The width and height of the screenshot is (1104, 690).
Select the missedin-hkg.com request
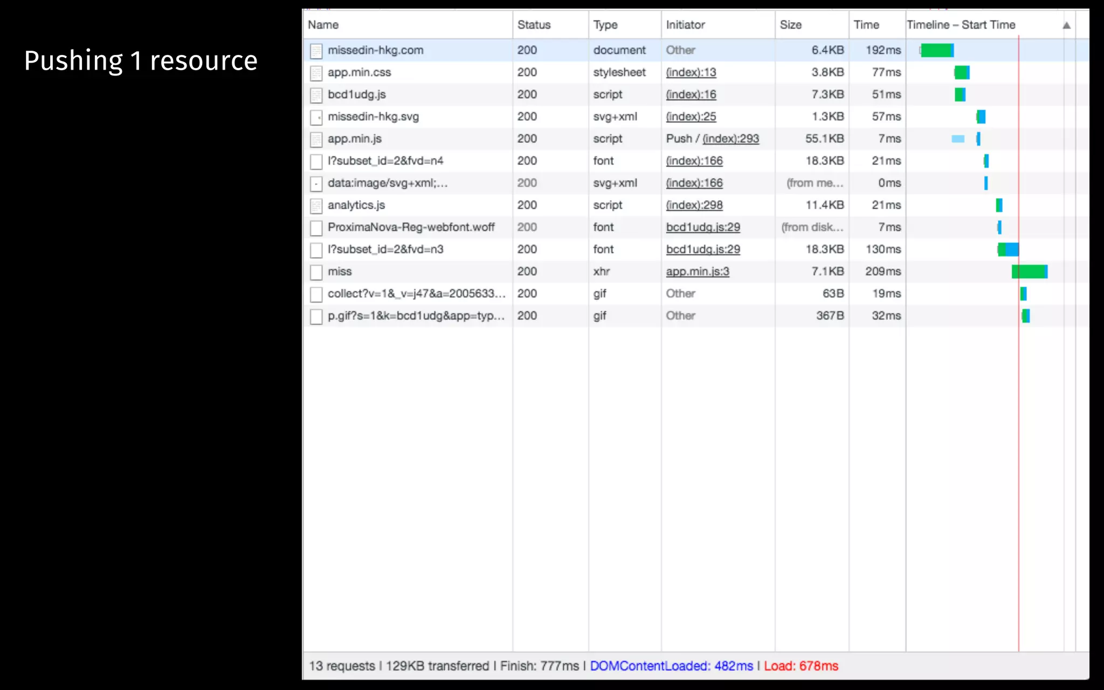click(x=376, y=50)
